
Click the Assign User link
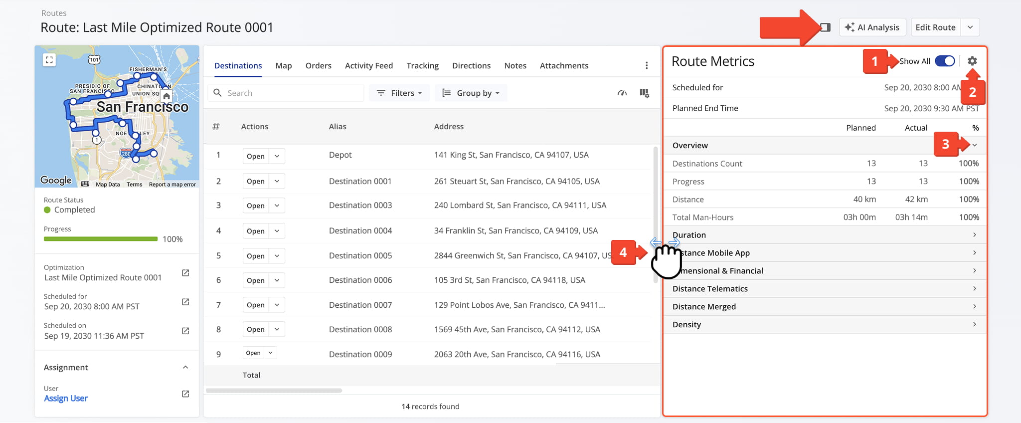pyautogui.click(x=66, y=398)
